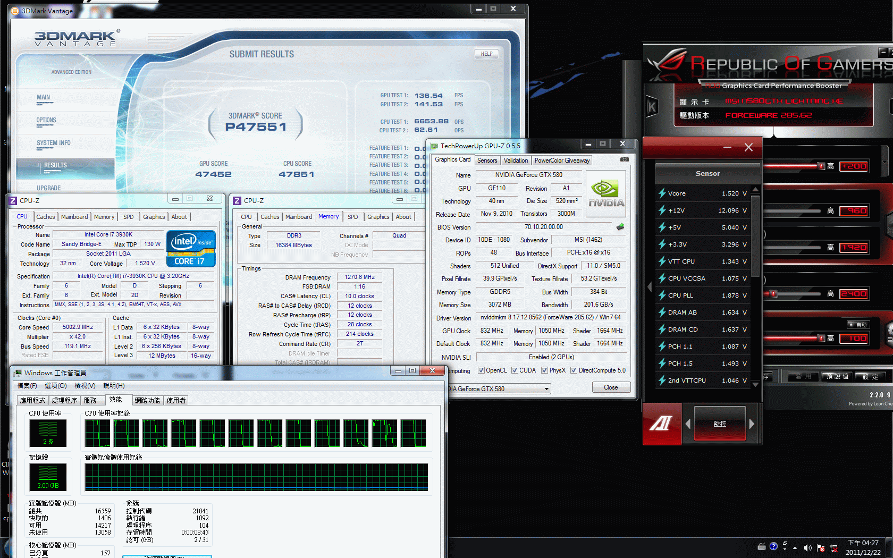Screen dimensions: 893x558
Task: Click the Sensor list scroll-up arrow
Action: [755, 189]
